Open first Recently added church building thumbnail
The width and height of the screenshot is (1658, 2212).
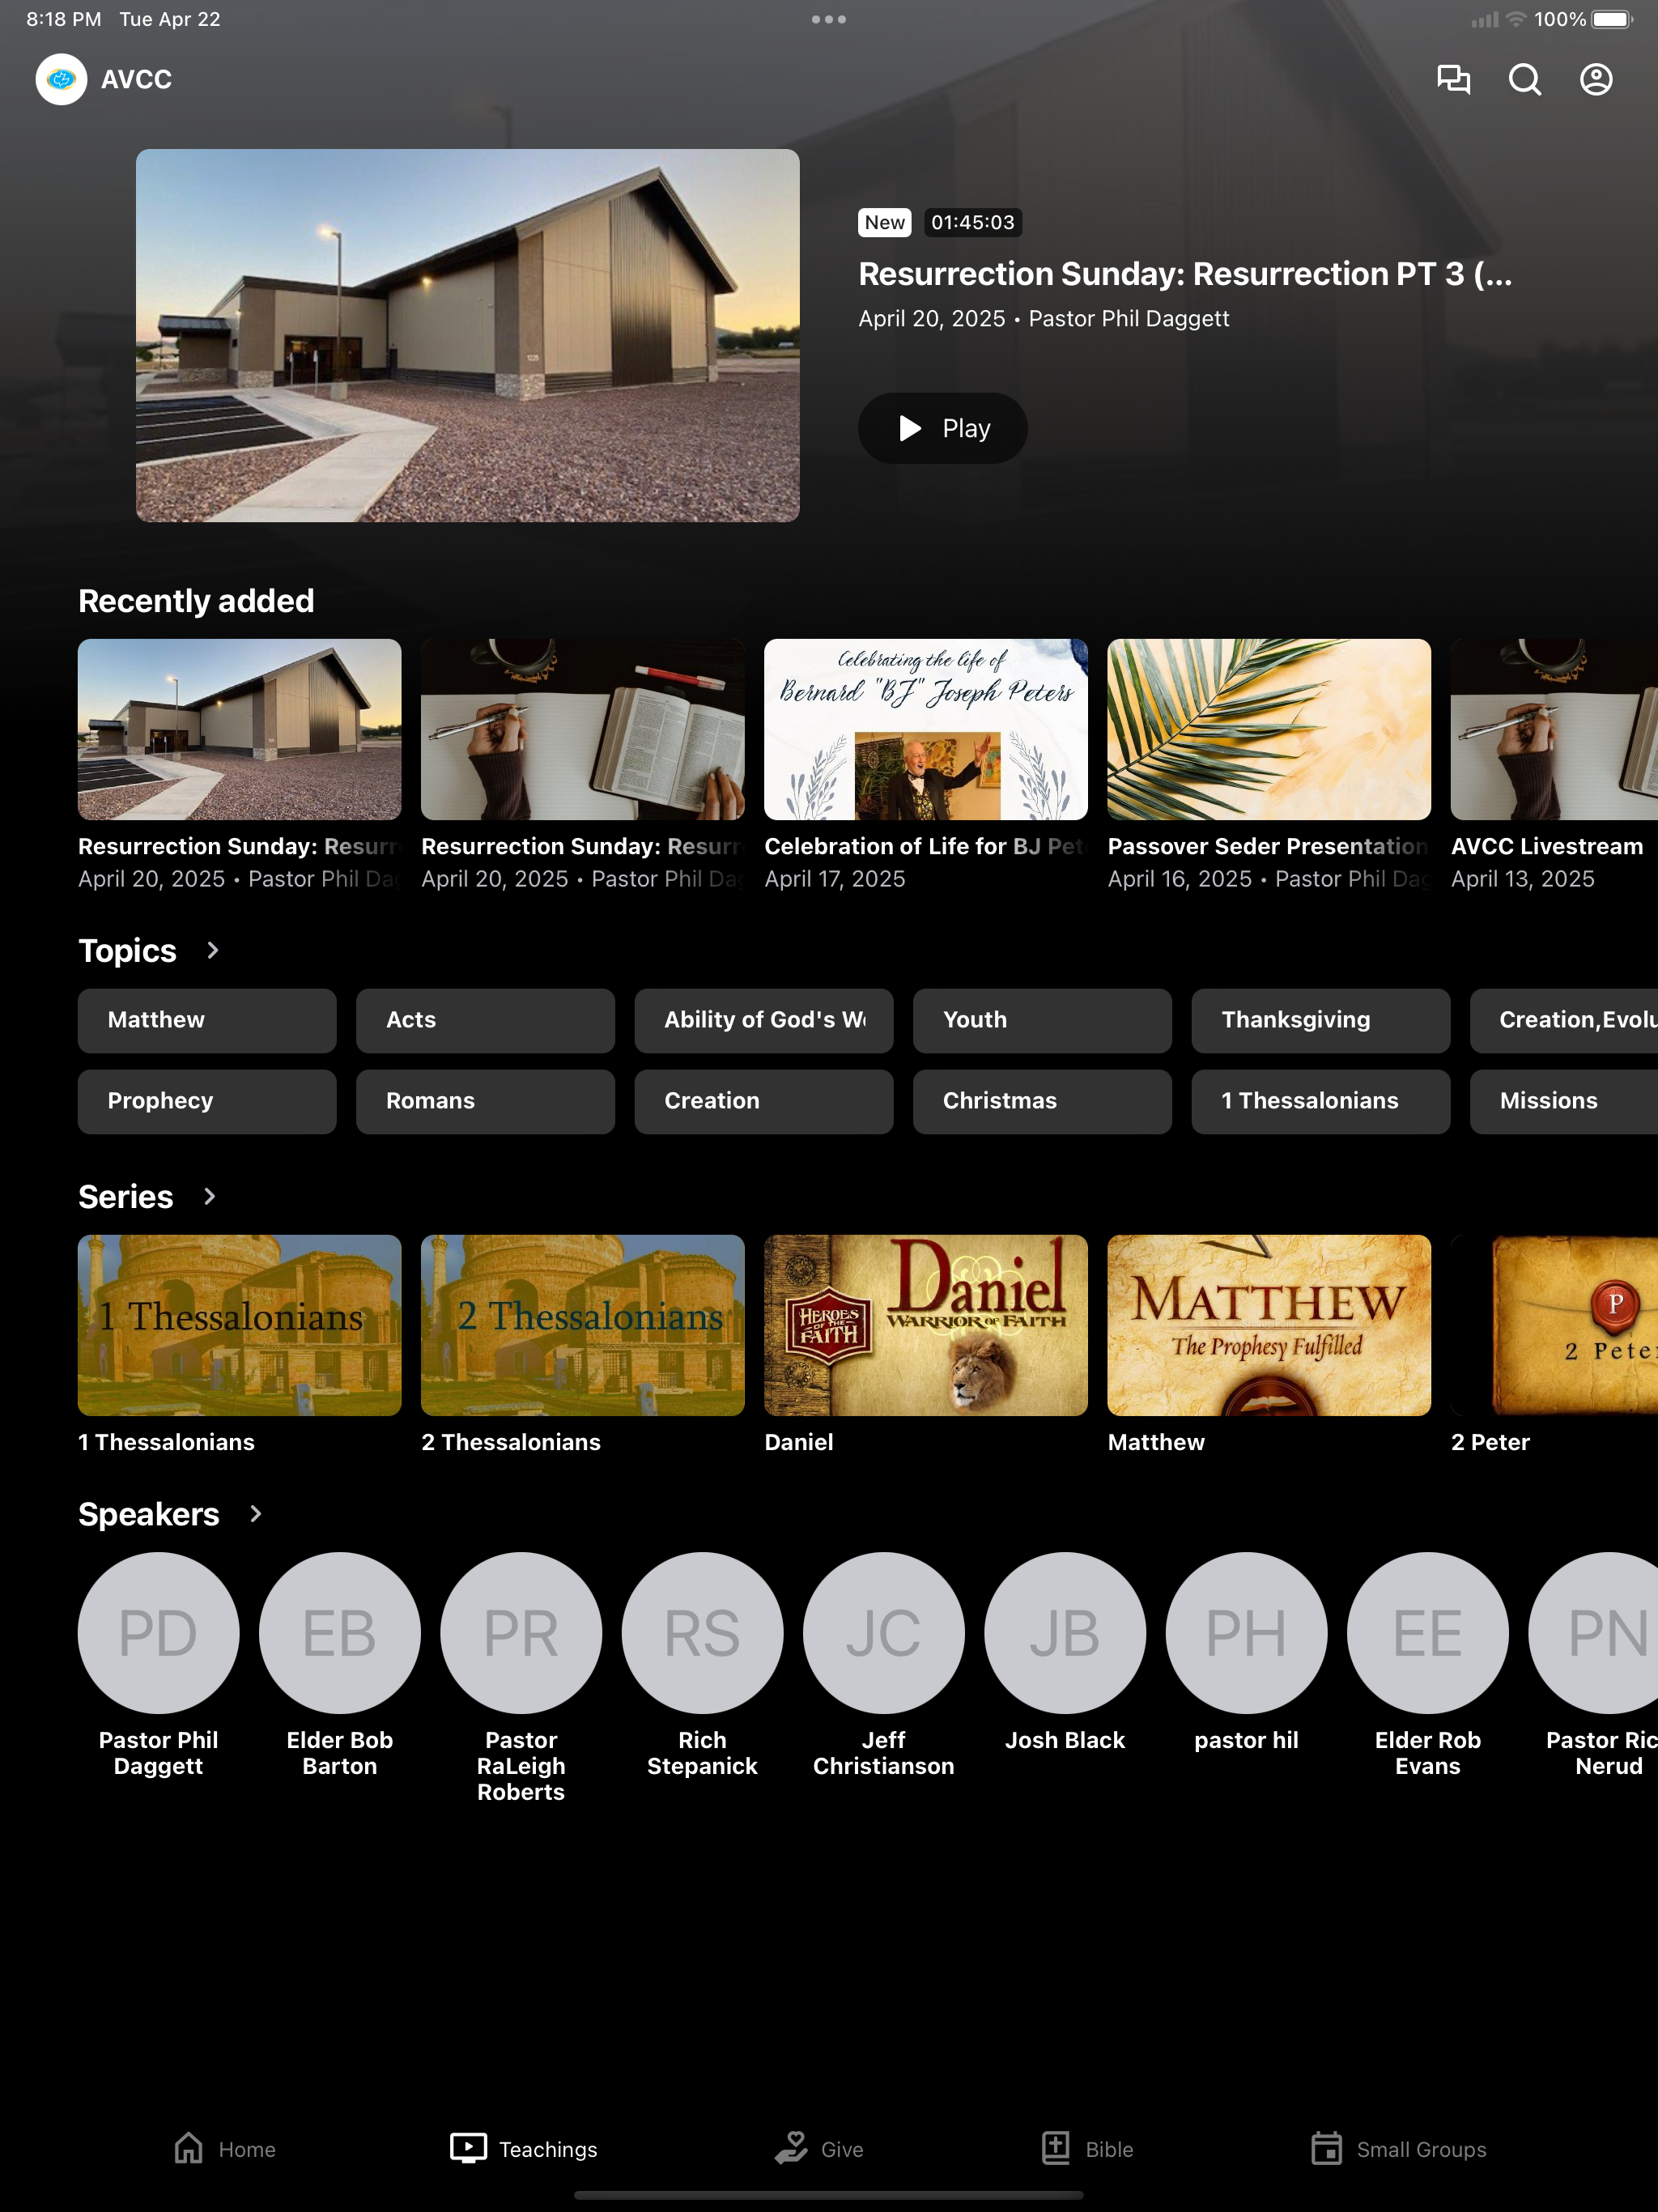(240, 729)
